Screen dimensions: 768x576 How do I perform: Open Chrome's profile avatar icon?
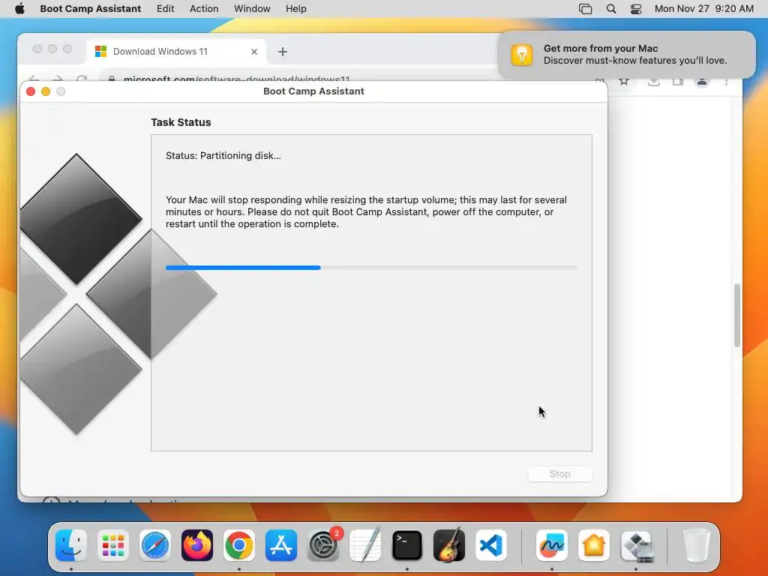[702, 81]
